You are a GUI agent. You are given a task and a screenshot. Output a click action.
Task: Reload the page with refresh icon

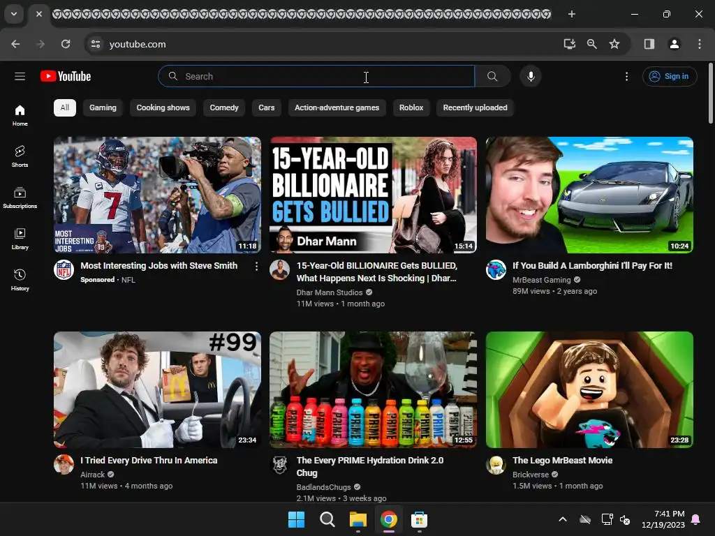66,44
